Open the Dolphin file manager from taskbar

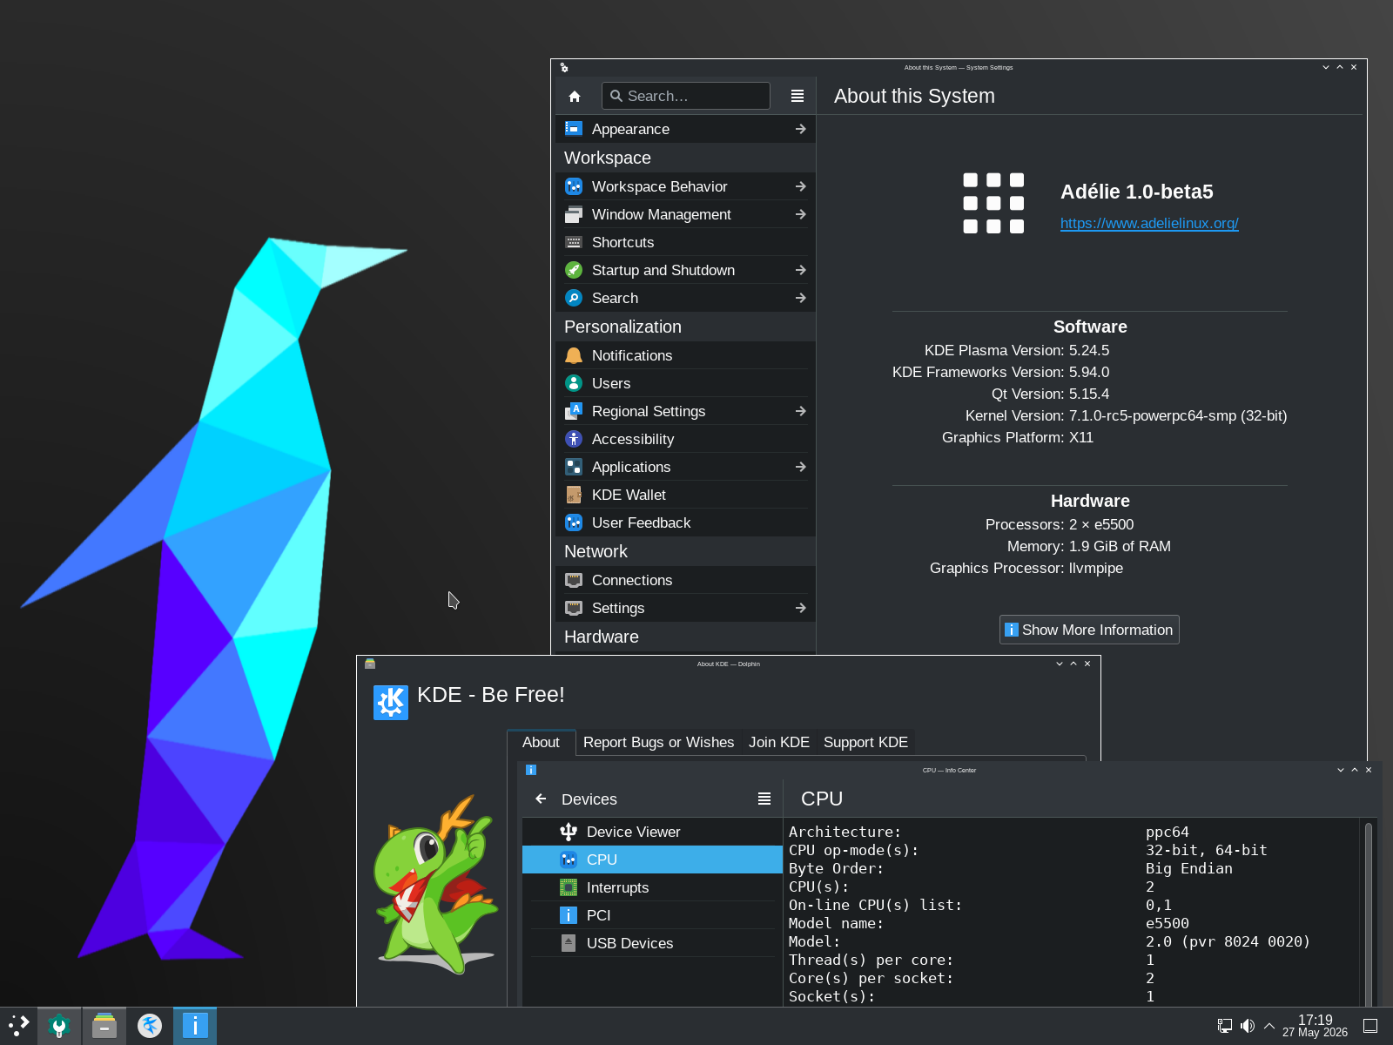coord(104,1026)
